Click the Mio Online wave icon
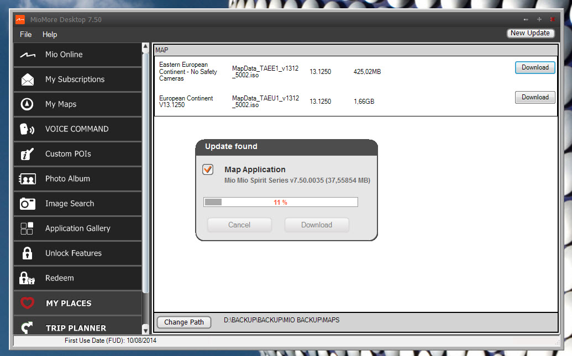This screenshot has height=356, width=572. pos(28,55)
